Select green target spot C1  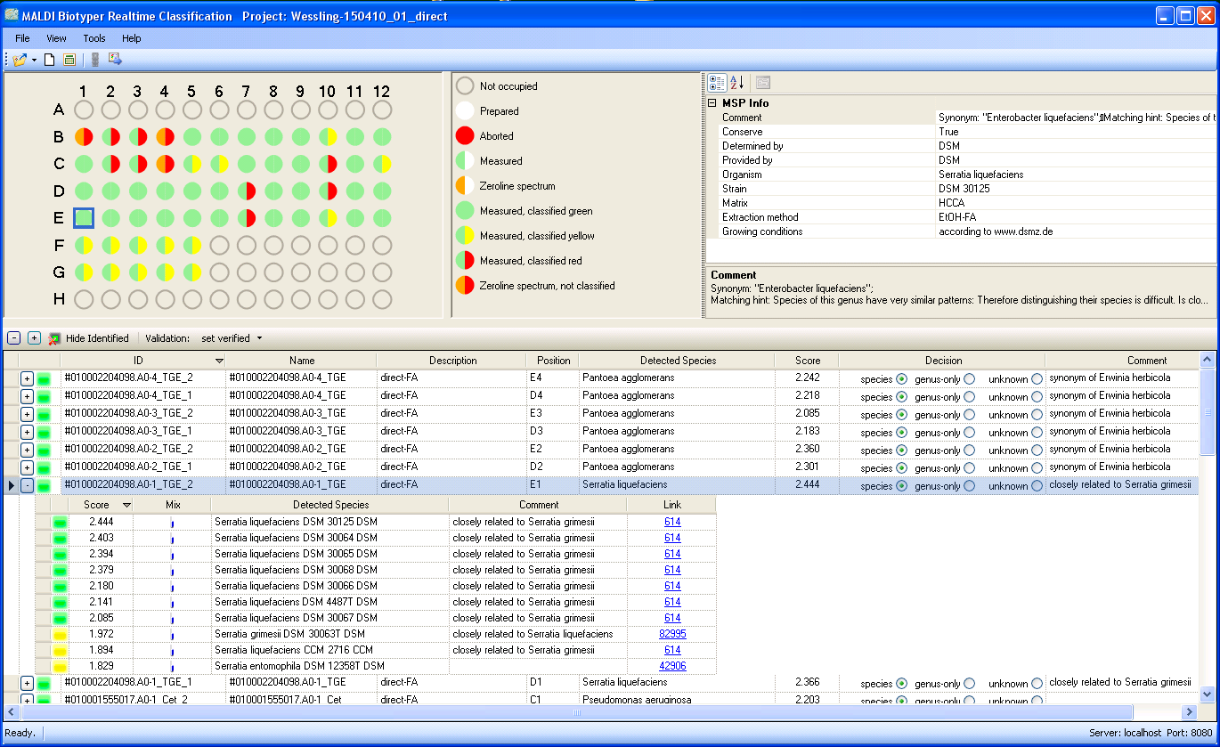point(84,165)
